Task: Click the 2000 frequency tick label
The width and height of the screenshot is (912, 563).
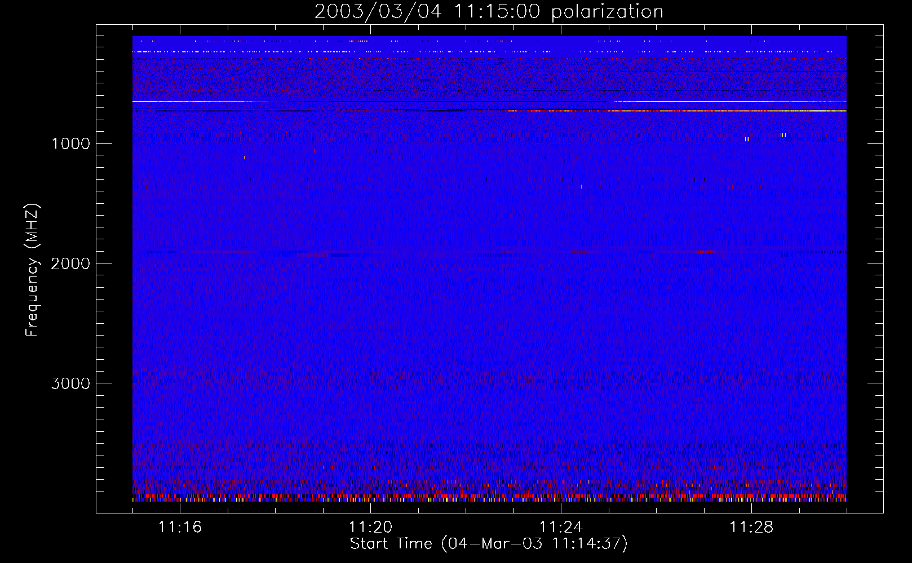Action: pyautogui.click(x=70, y=263)
